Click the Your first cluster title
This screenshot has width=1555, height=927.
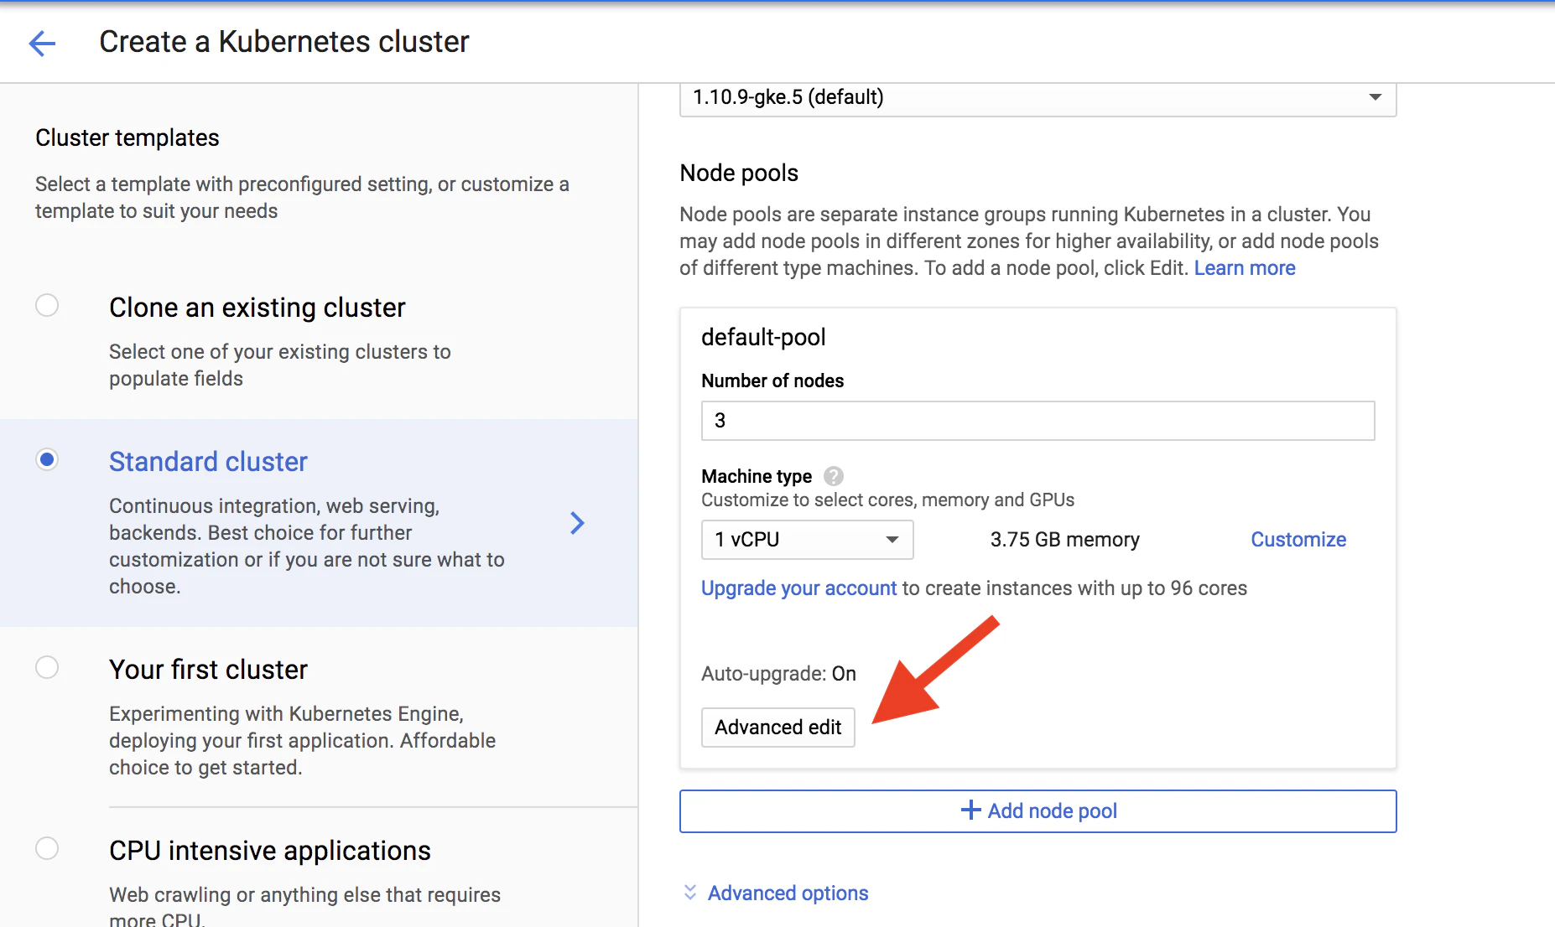coord(208,670)
